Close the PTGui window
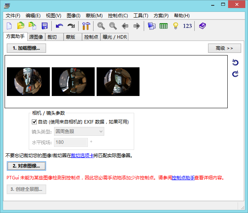 [237, 4]
